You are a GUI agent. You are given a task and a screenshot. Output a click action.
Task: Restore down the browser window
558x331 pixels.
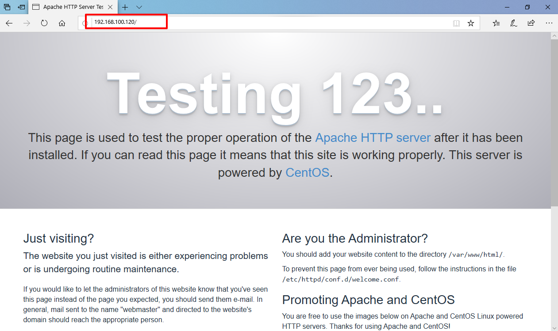pos(527,7)
